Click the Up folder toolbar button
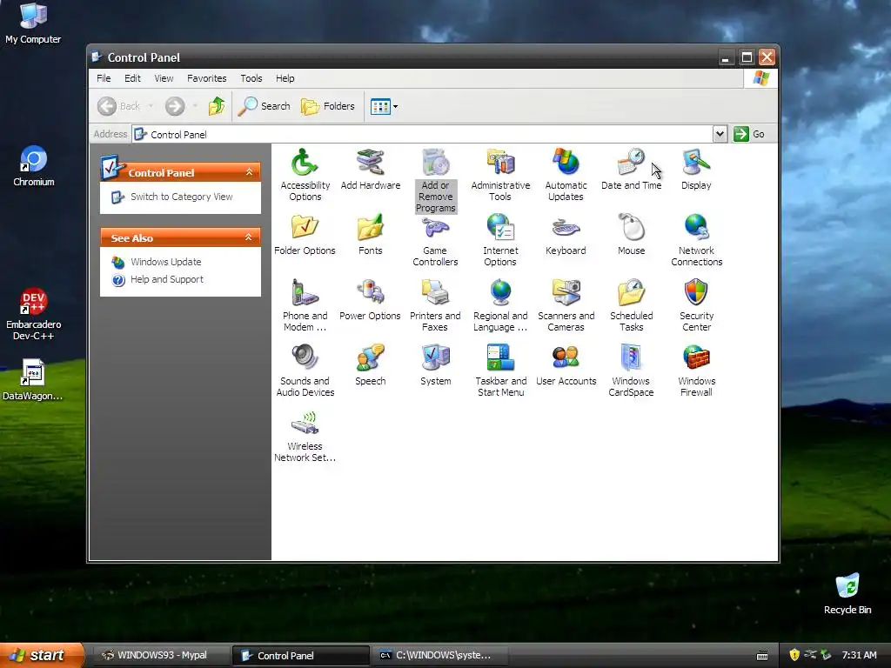 217,106
